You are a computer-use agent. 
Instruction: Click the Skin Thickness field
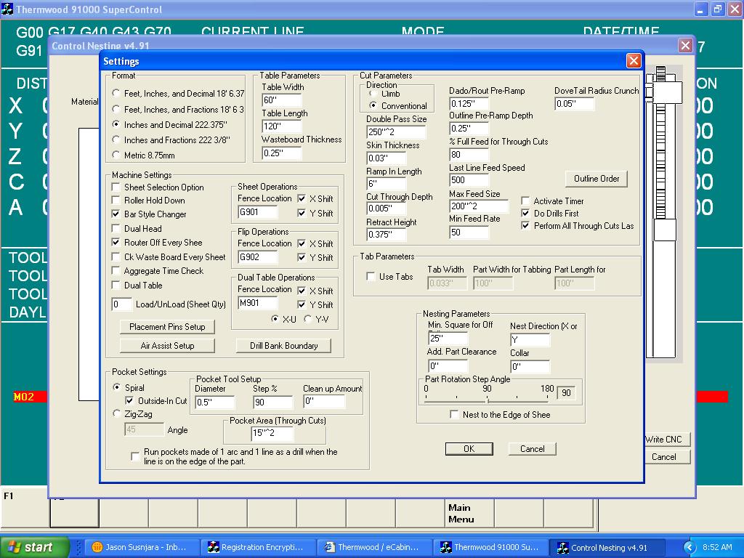click(x=387, y=158)
